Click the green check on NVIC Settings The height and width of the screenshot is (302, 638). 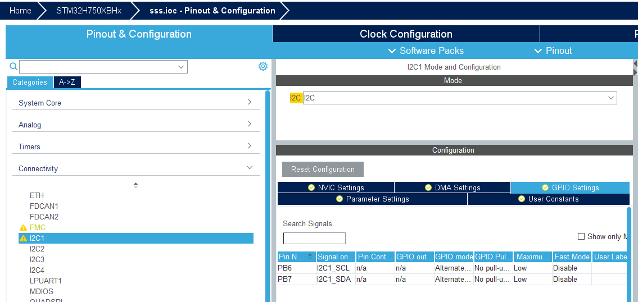click(x=311, y=187)
